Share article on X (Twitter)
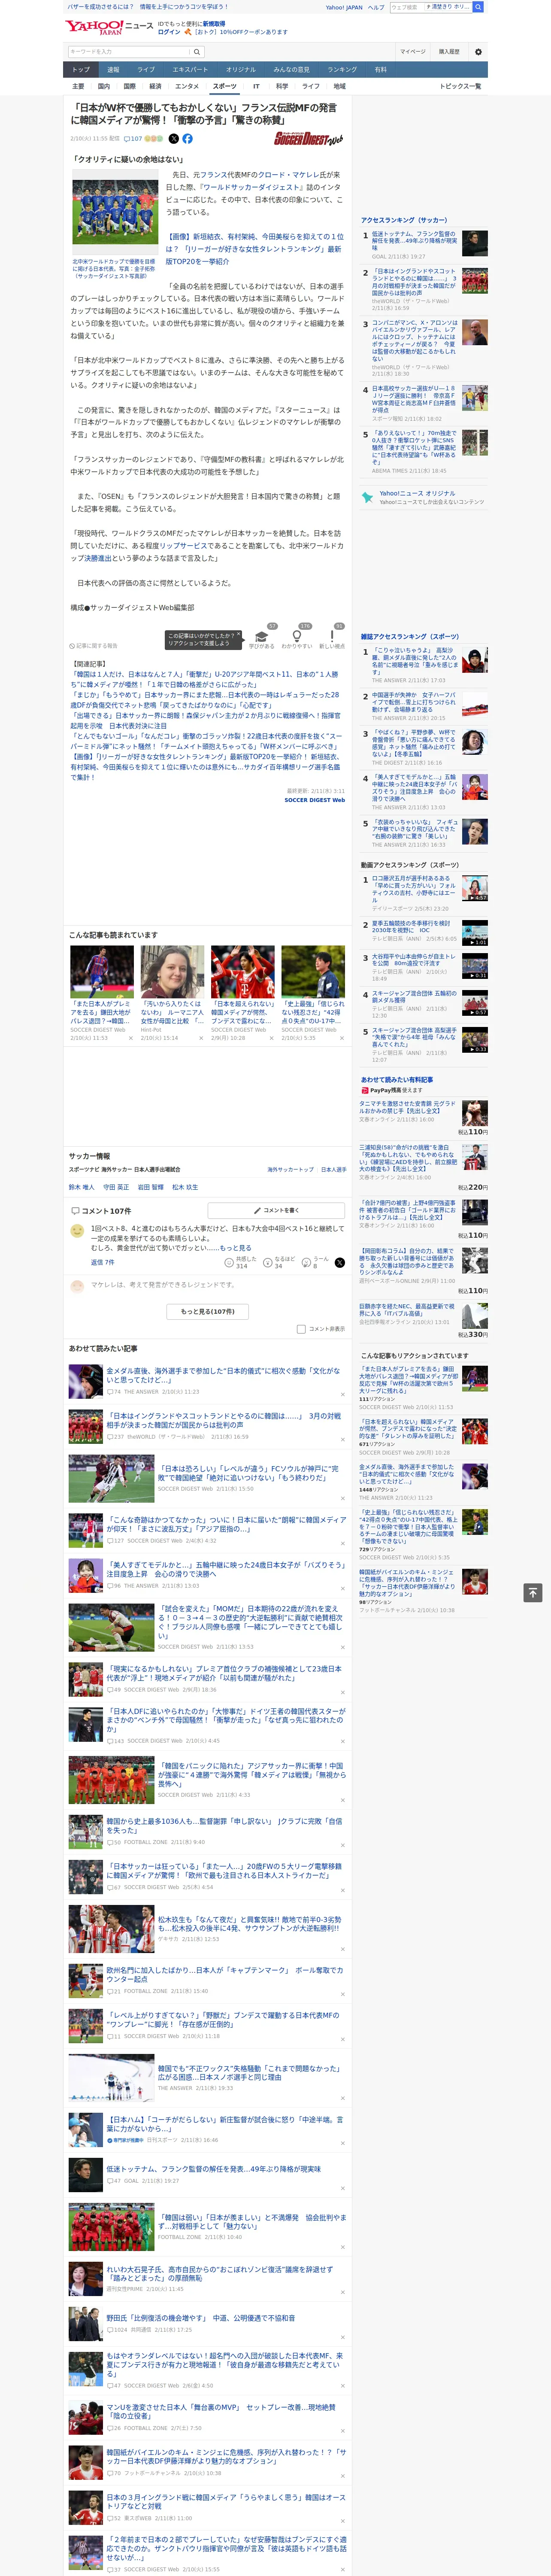The image size is (551, 2576). [174, 139]
